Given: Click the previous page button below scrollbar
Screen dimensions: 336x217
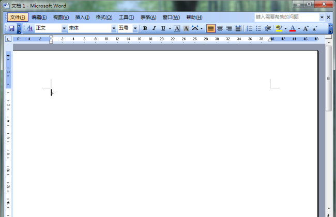Looking at the screenshot, I should tap(329, 215).
